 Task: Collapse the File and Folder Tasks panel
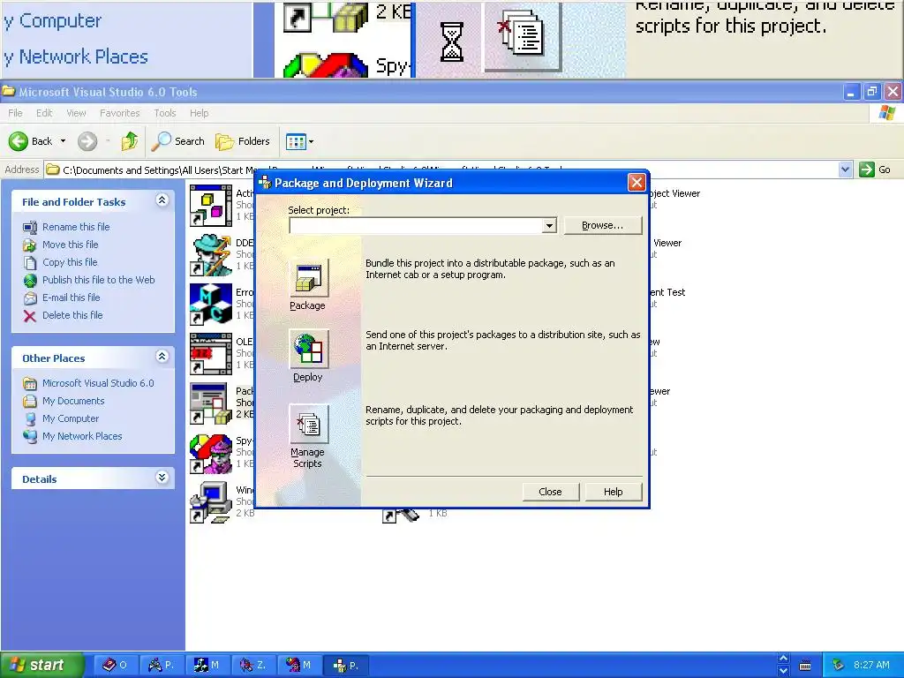click(x=162, y=200)
